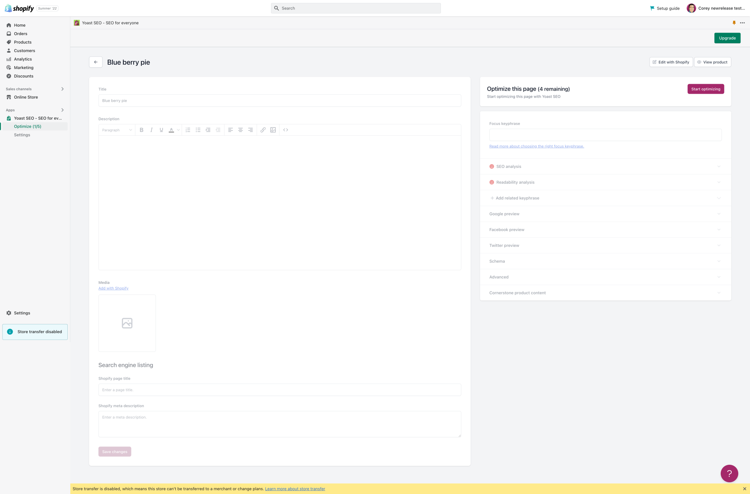Click Save changes button
Screen dimensions: 750x494
(x=115, y=452)
